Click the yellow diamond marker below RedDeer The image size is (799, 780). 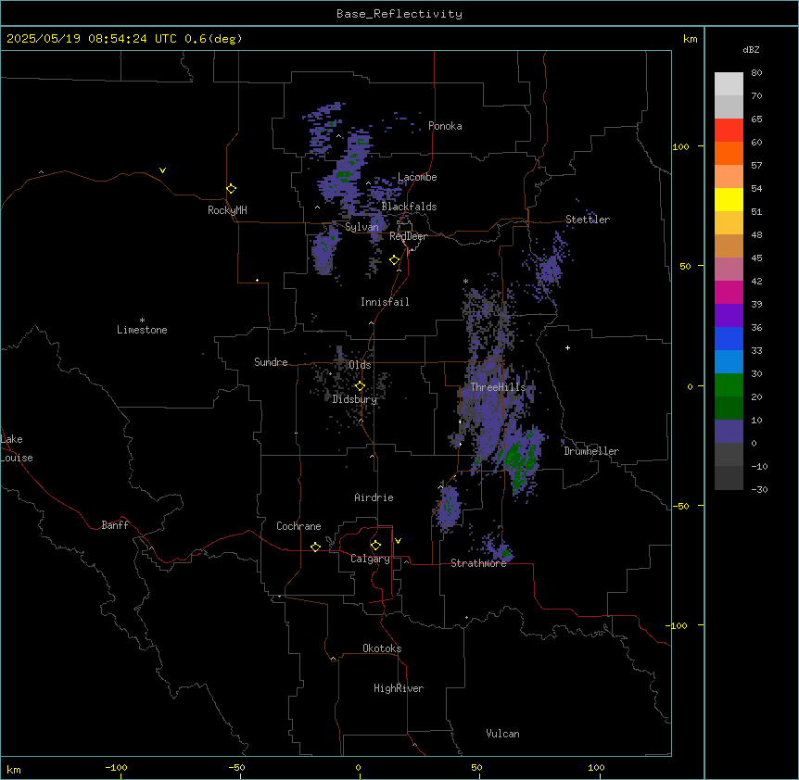395,260
